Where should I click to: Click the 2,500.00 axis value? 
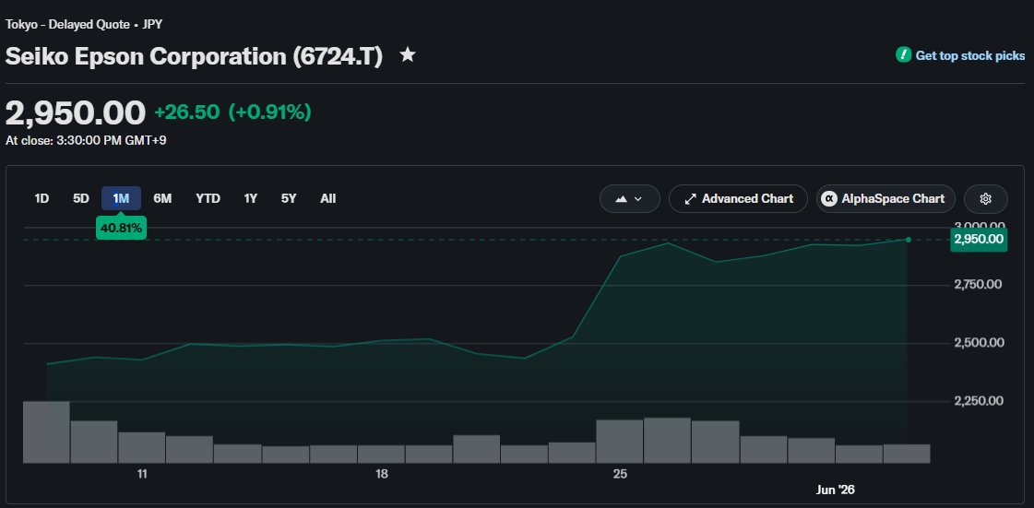point(978,343)
